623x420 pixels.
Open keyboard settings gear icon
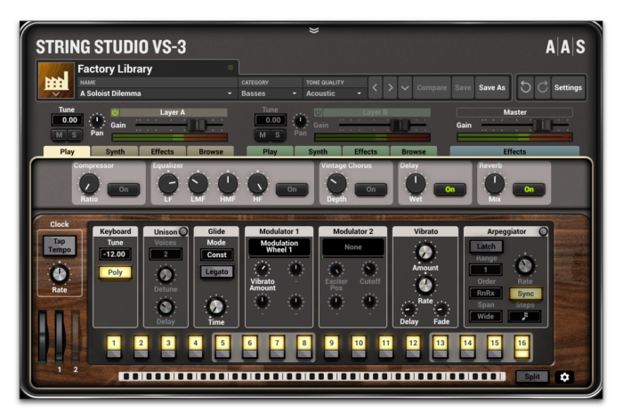point(564,377)
